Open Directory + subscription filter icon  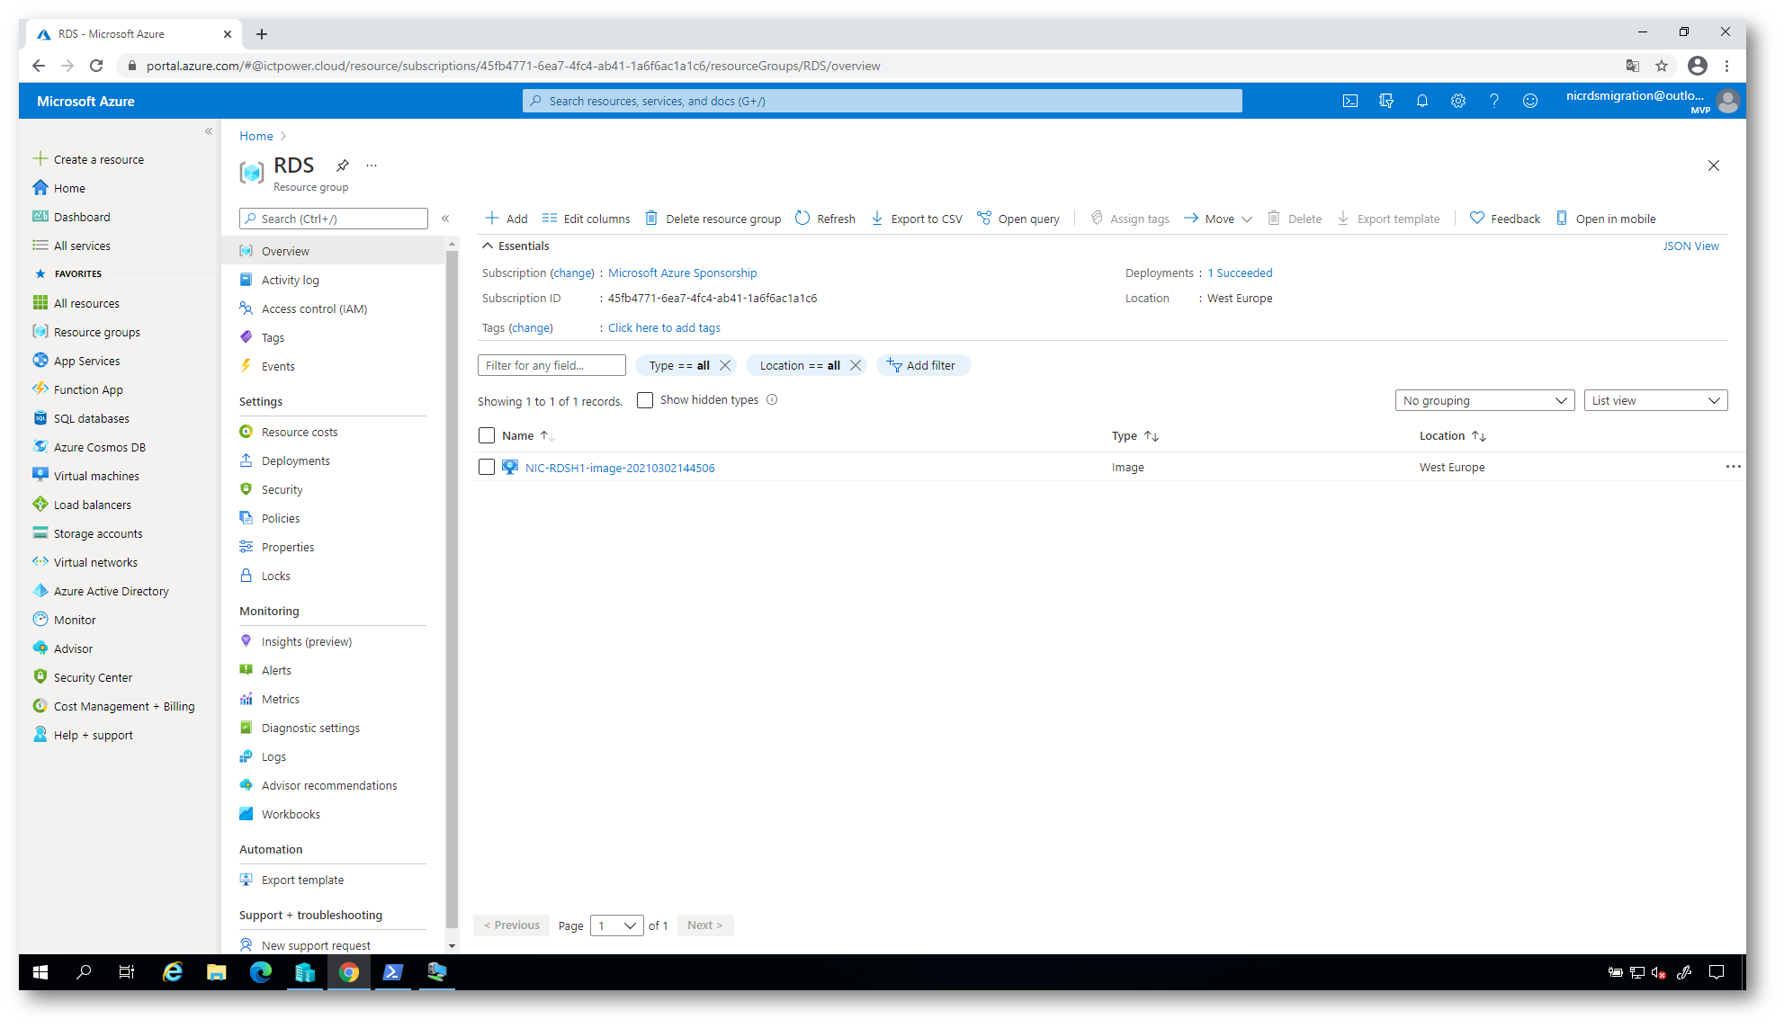click(x=1385, y=101)
